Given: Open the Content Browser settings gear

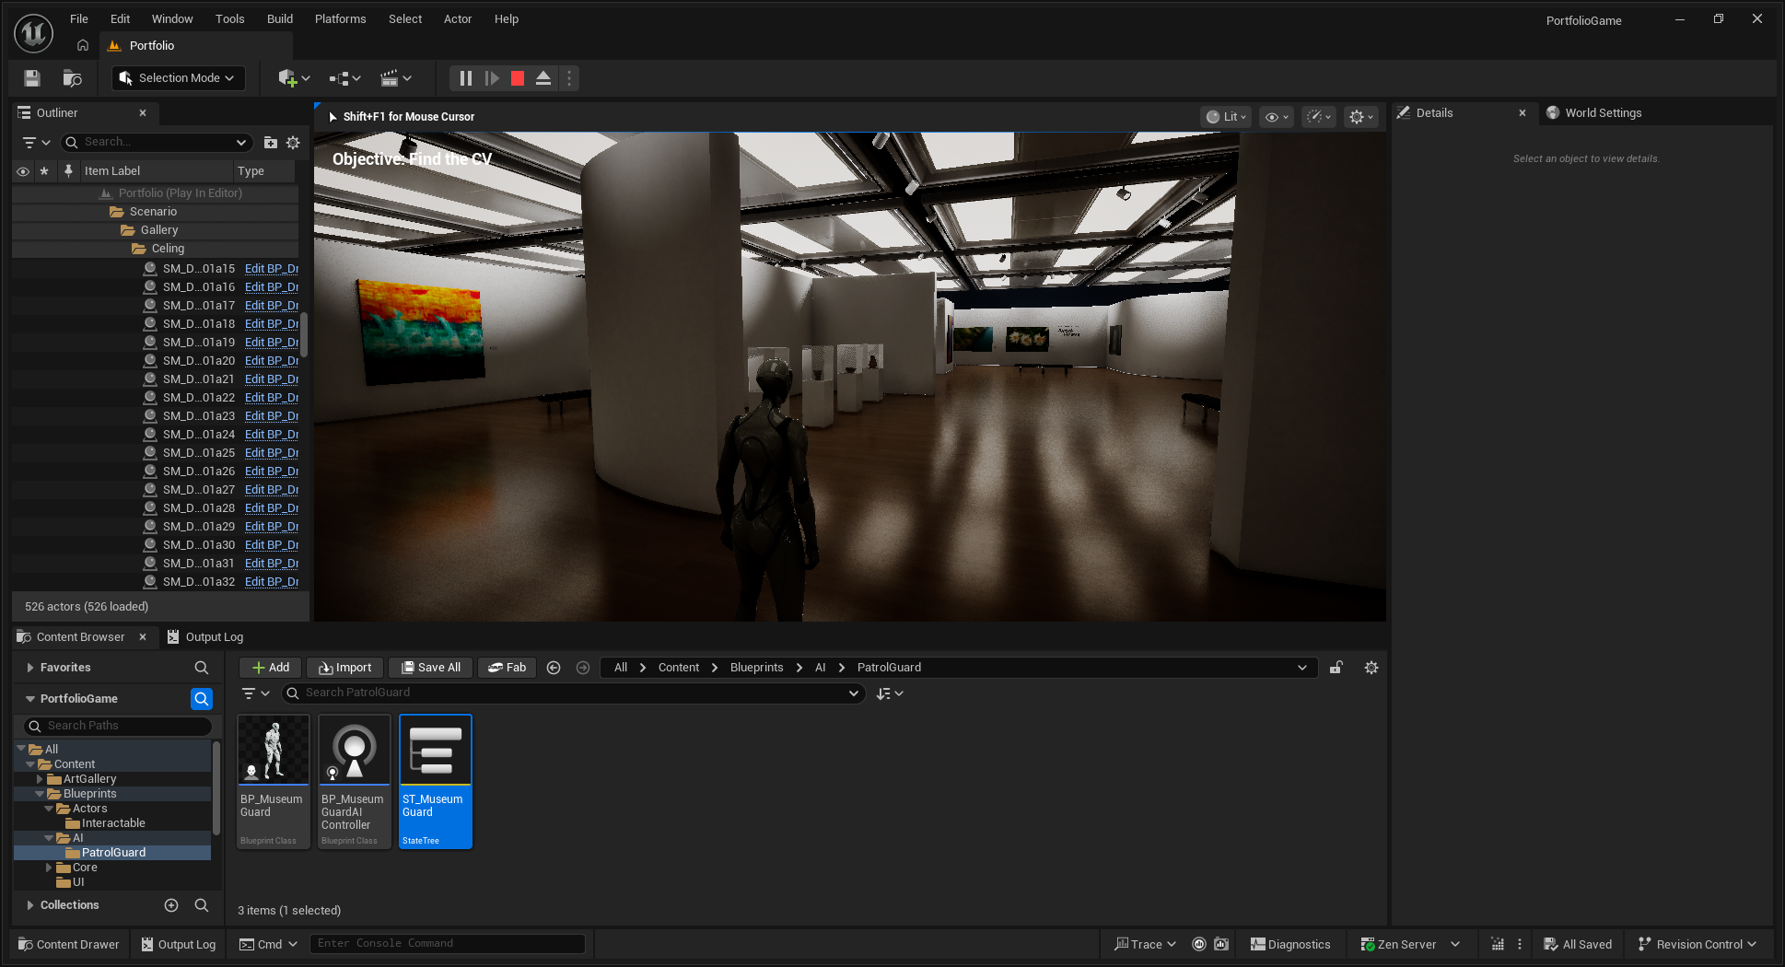Looking at the screenshot, I should [1371, 668].
